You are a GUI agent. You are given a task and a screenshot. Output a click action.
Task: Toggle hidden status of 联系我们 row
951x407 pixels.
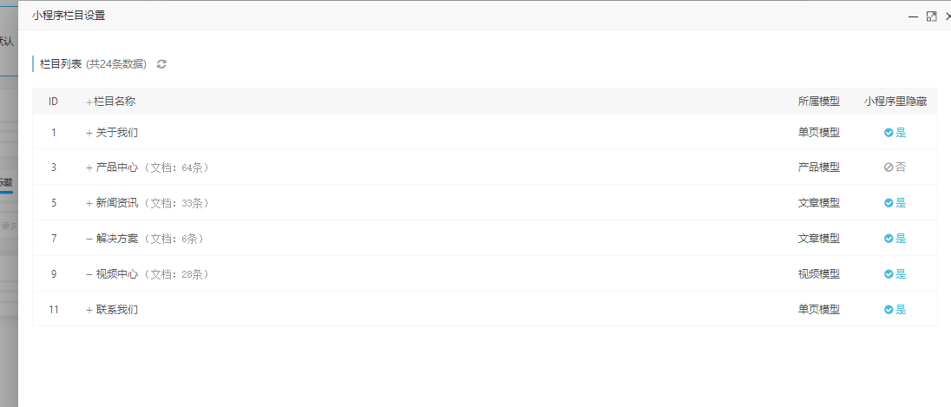pyautogui.click(x=895, y=309)
